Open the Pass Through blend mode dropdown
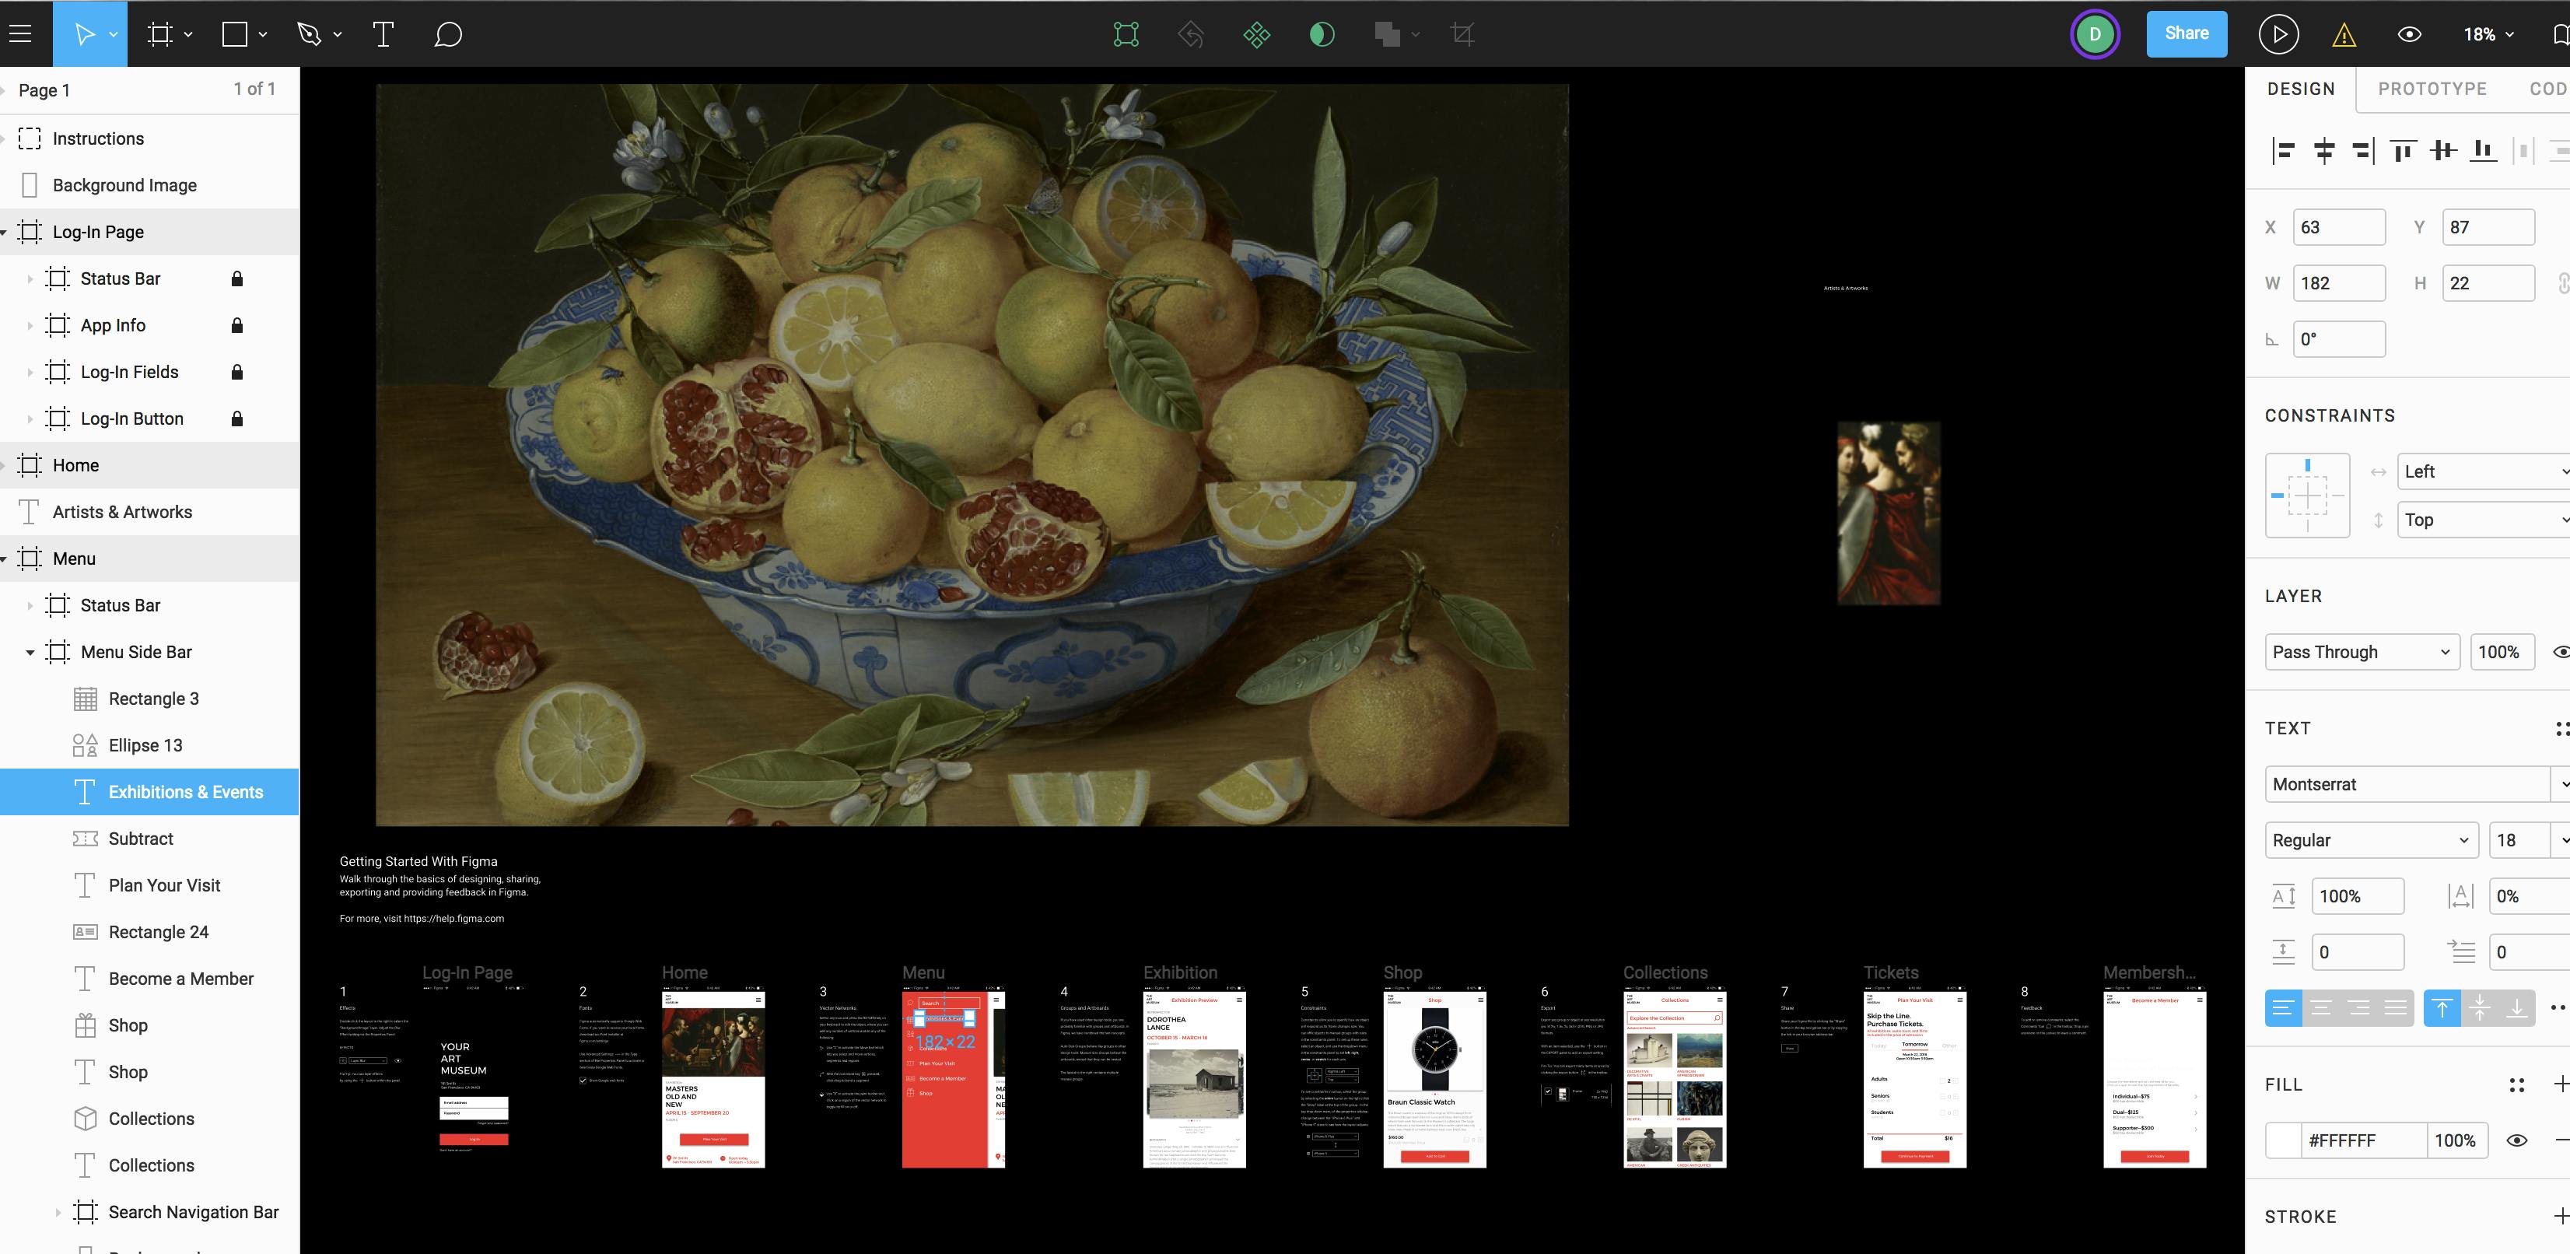The height and width of the screenshot is (1254, 2570). tap(2361, 651)
